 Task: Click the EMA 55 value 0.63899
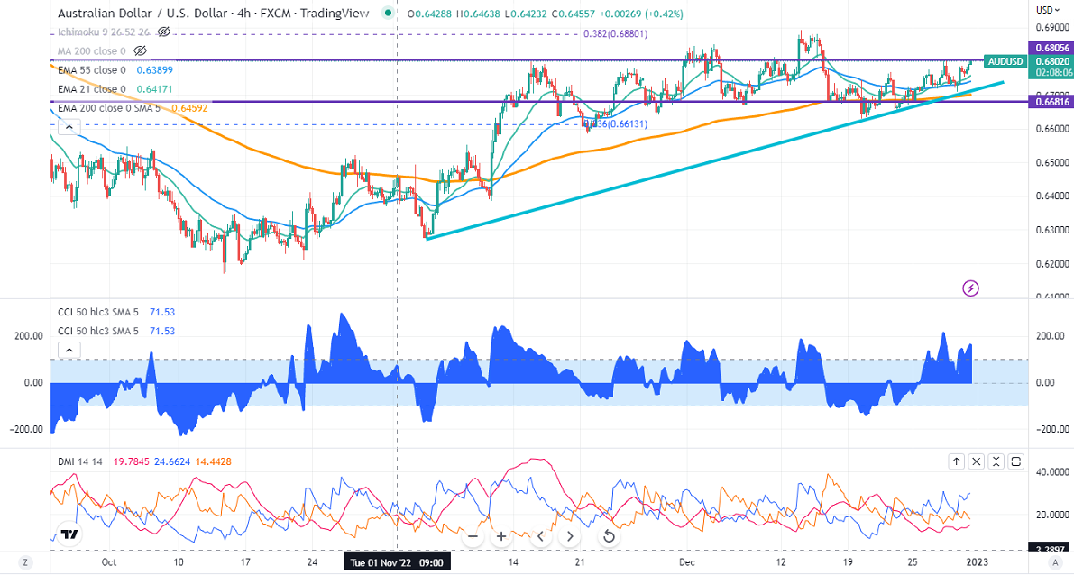click(x=155, y=69)
